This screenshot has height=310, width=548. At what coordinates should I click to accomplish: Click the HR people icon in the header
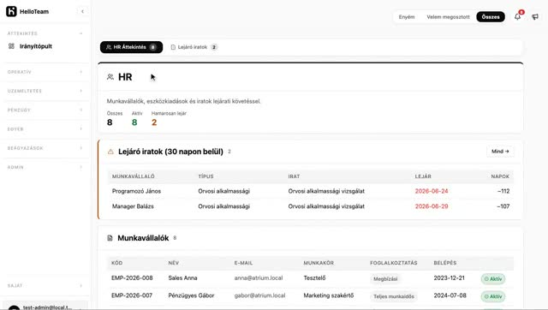pos(110,77)
